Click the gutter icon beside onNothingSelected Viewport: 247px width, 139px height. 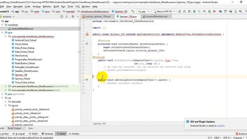coord(87,80)
